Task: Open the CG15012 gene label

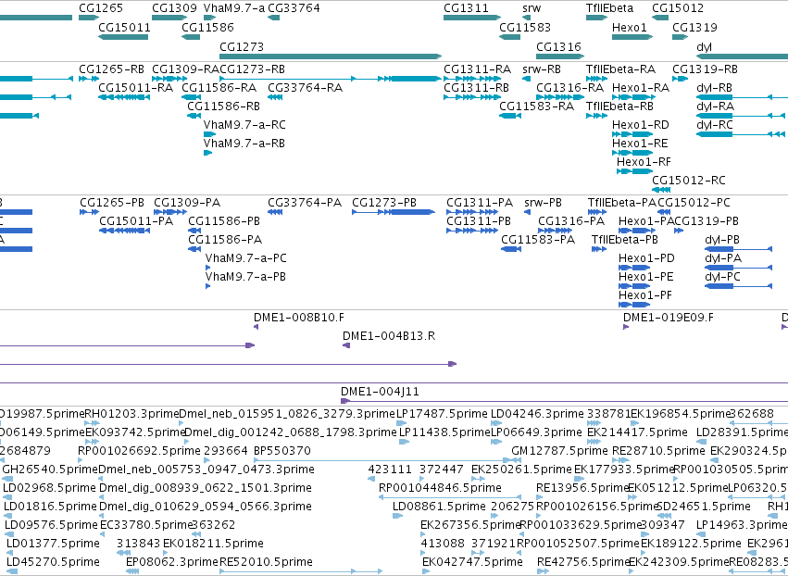Action: [678, 8]
